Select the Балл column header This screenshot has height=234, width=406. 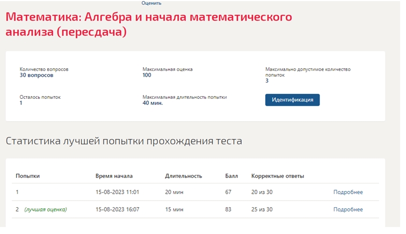pyautogui.click(x=231, y=176)
